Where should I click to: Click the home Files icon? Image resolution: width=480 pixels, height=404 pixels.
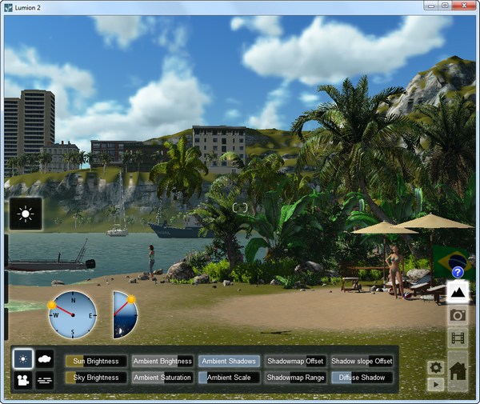458,370
